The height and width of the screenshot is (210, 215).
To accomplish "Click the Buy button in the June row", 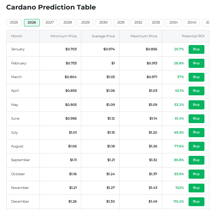I will (x=196, y=119).
